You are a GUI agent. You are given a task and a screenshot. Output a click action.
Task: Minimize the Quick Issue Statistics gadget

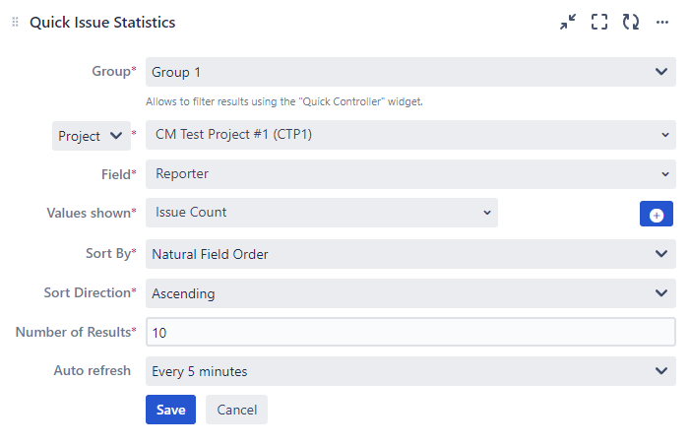(x=568, y=22)
